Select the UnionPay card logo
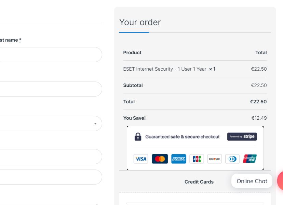The image size is (283, 205). click(x=250, y=159)
